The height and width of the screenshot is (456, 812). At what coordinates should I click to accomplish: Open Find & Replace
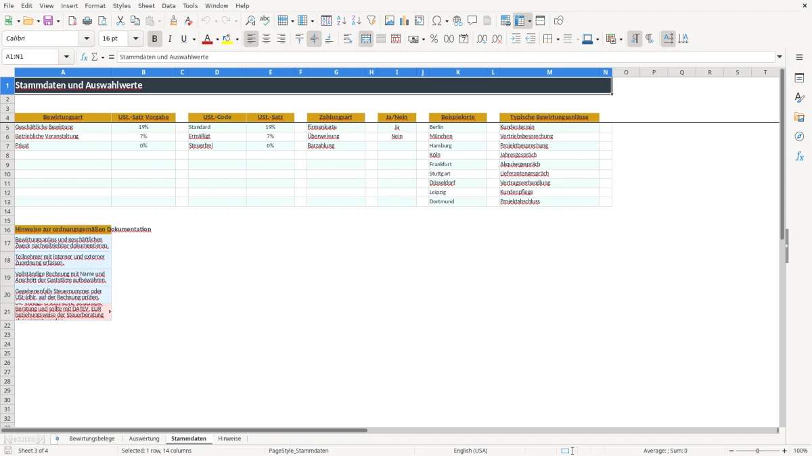click(250, 21)
